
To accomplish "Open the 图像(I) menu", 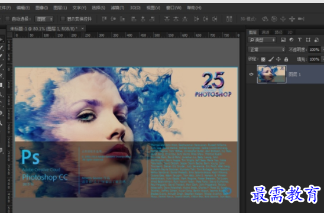I will pyautogui.click(x=41, y=8).
